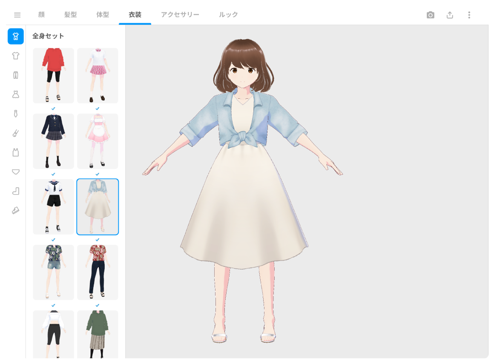Choose the green hoodie with long skirt outfit
Screen dimensions: 494x364
[x=98, y=334]
